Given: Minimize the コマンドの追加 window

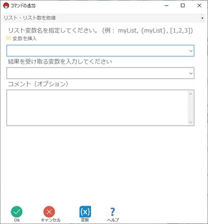Looking at the screenshot, I should point(167,6).
